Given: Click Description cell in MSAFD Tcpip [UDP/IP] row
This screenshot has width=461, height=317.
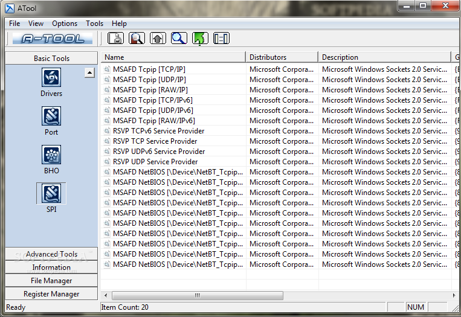Looking at the screenshot, I should [384, 80].
